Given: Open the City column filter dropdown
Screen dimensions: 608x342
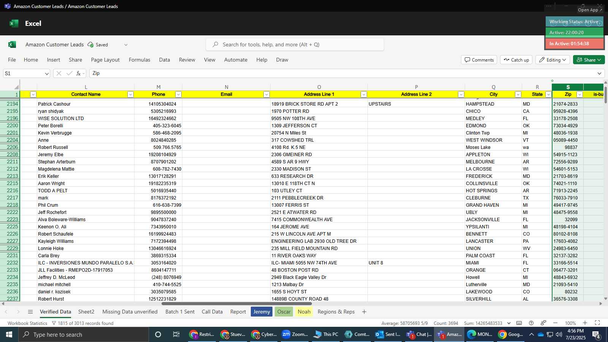Looking at the screenshot, I should point(518,94).
